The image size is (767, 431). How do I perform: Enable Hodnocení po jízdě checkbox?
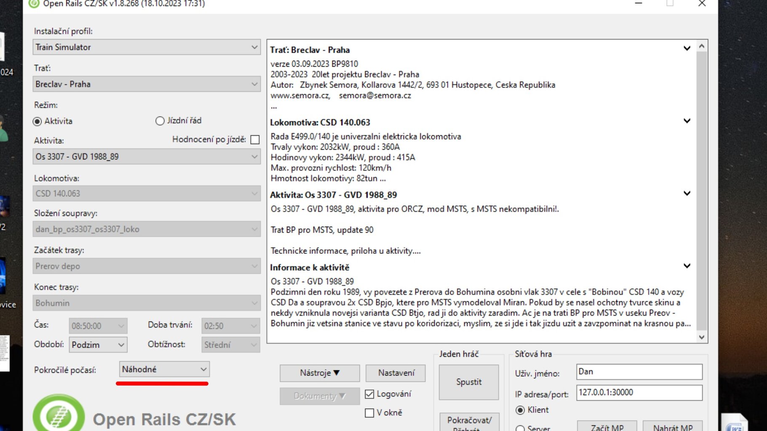click(255, 139)
